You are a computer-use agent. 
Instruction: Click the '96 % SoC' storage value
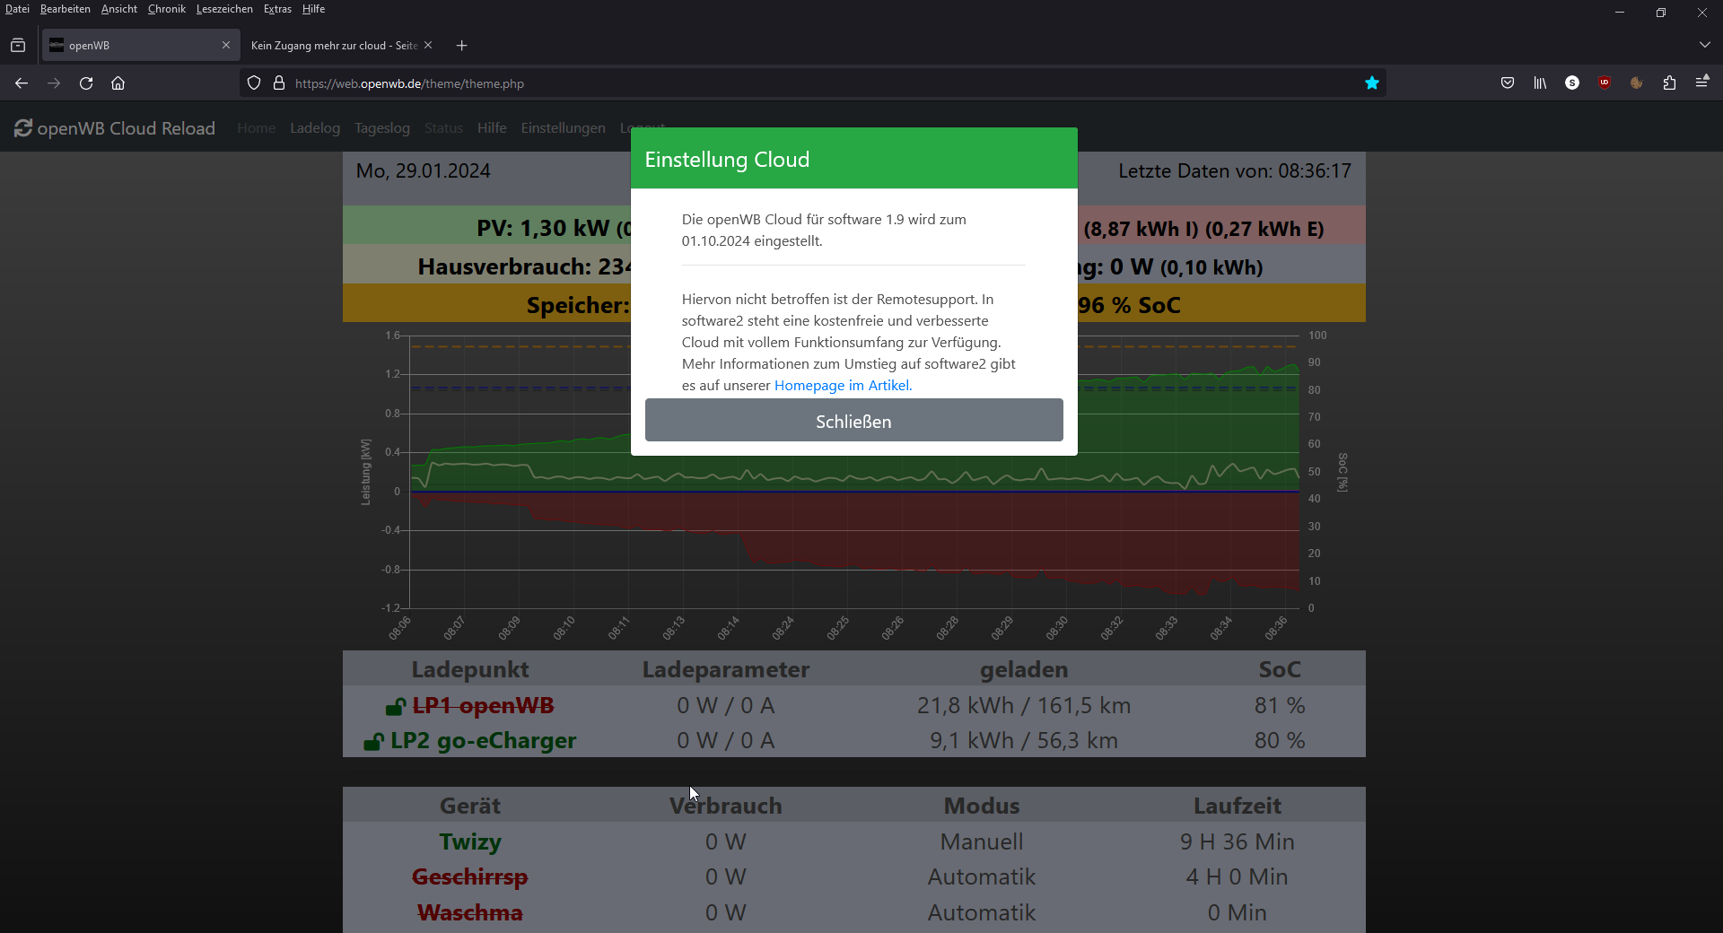(x=1130, y=306)
